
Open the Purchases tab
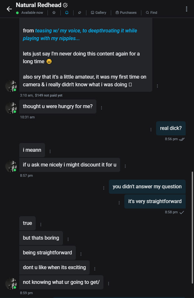[126, 13]
